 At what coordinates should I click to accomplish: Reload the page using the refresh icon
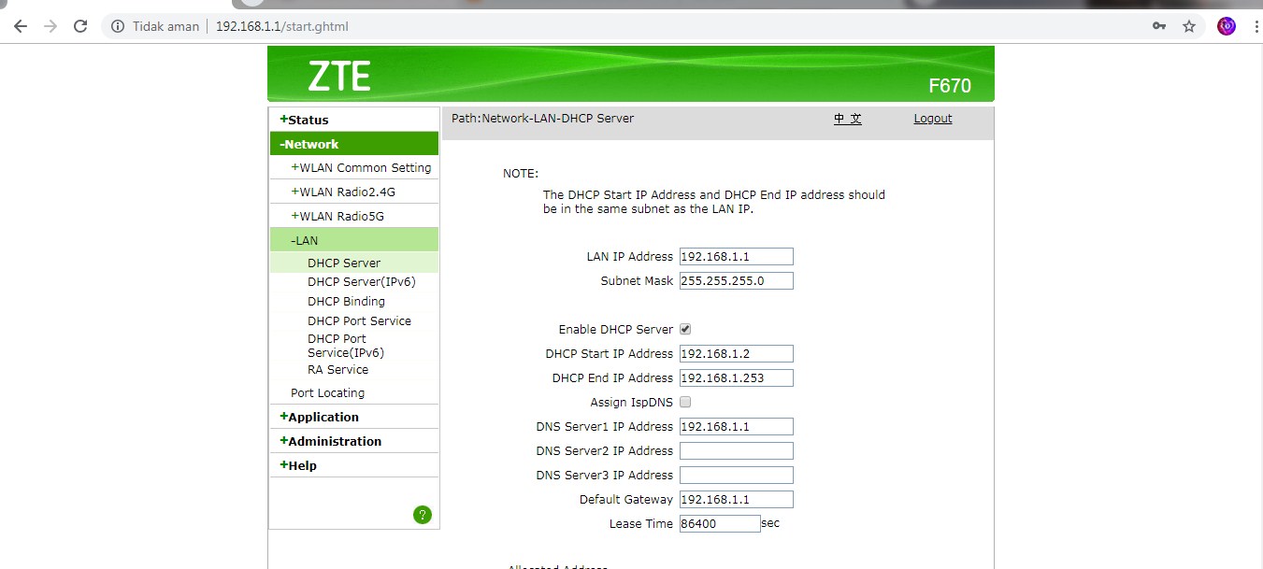pos(80,26)
